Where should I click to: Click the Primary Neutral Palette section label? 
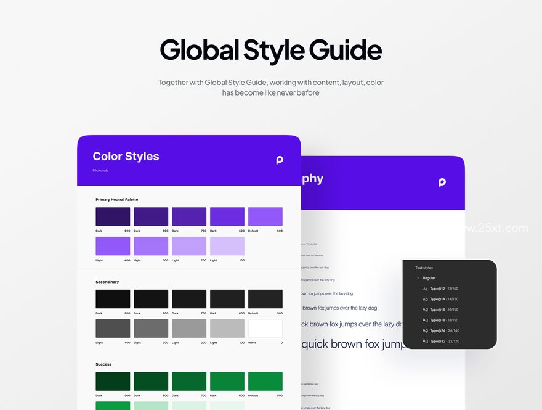coord(117,199)
